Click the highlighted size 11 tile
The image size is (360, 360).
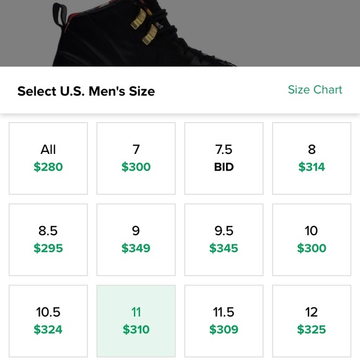click(136, 321)
